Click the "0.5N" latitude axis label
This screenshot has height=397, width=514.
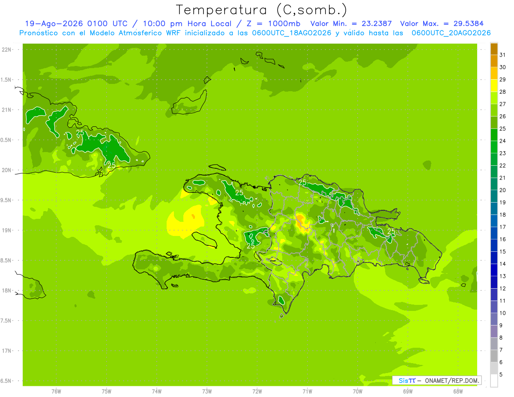point(6,140)
